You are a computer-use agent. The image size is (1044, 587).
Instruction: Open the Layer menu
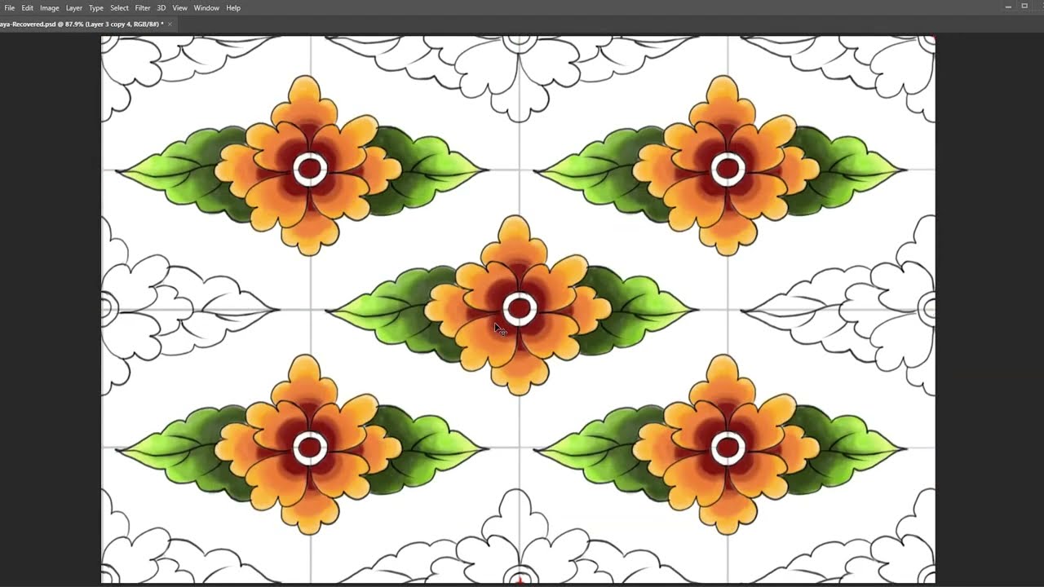tap(73, 7)
